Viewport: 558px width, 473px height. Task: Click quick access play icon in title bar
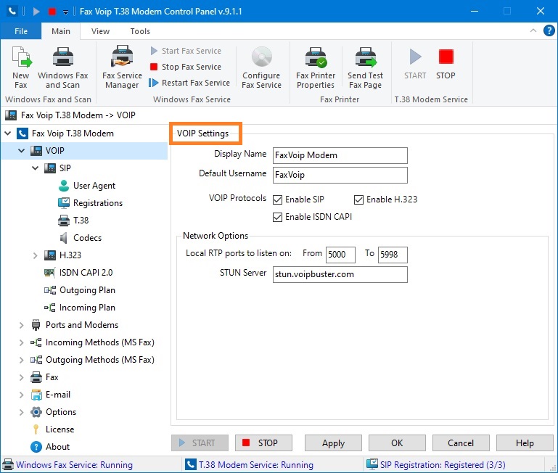point(36,12)
